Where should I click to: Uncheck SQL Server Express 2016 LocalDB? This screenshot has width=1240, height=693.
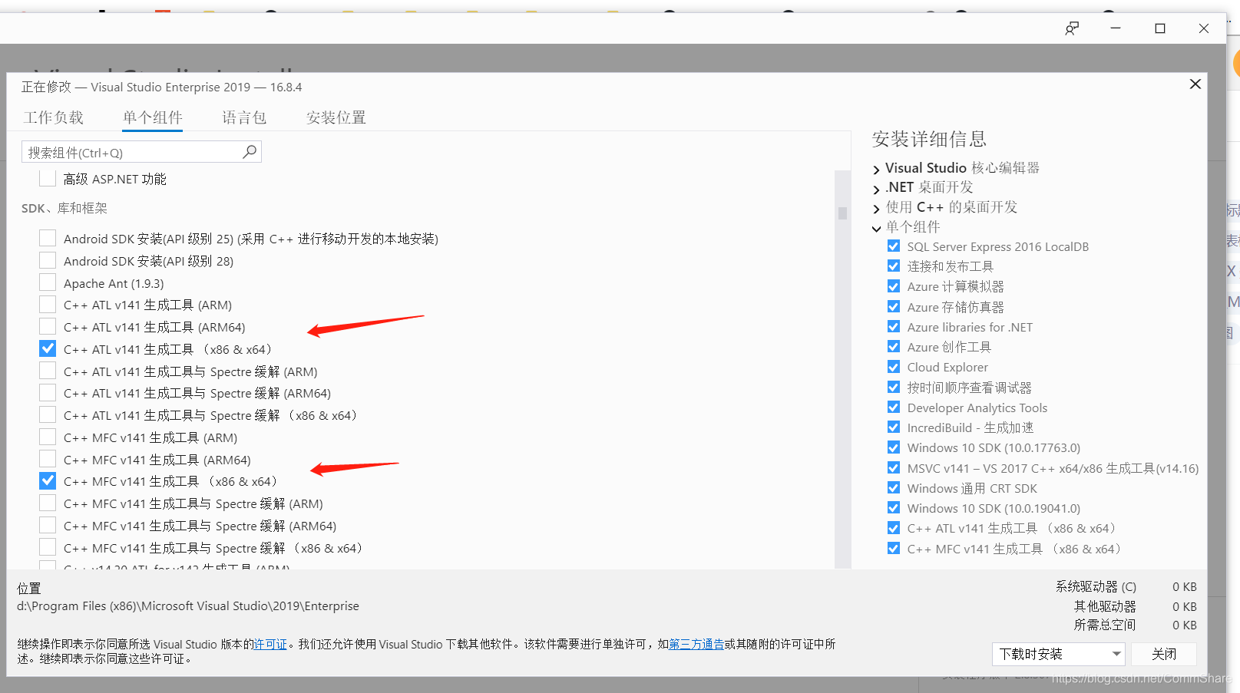coord(894,246)
